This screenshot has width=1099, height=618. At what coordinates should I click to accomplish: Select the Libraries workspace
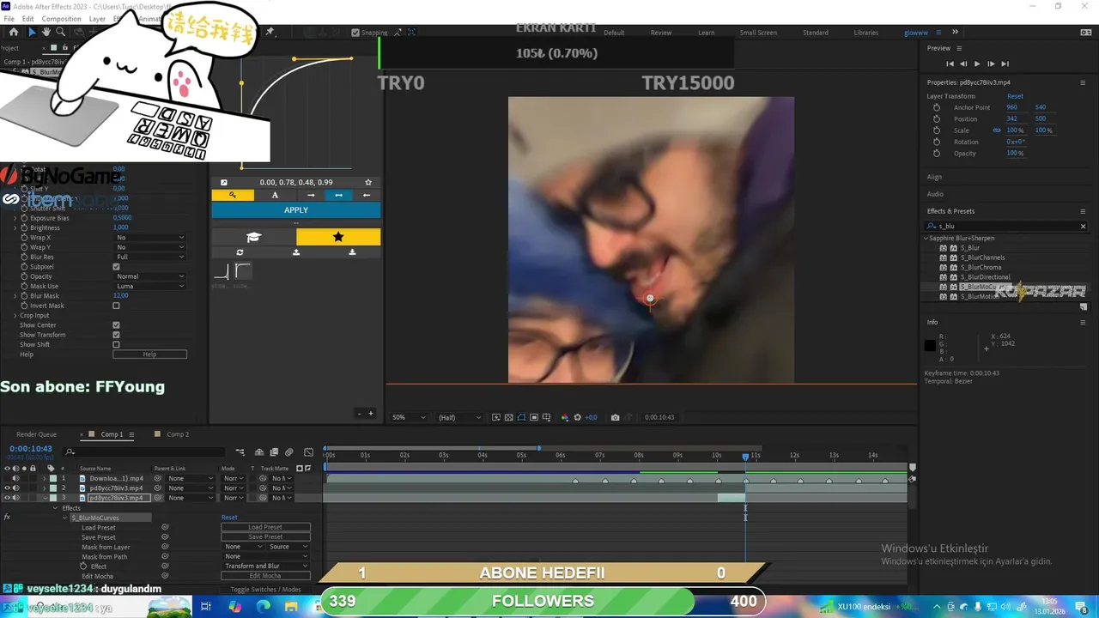(x=865, y=33)
